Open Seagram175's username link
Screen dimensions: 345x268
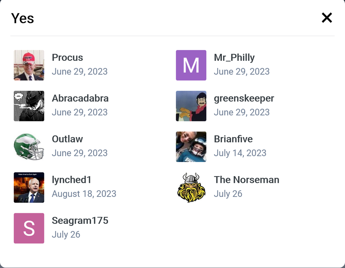80,220
